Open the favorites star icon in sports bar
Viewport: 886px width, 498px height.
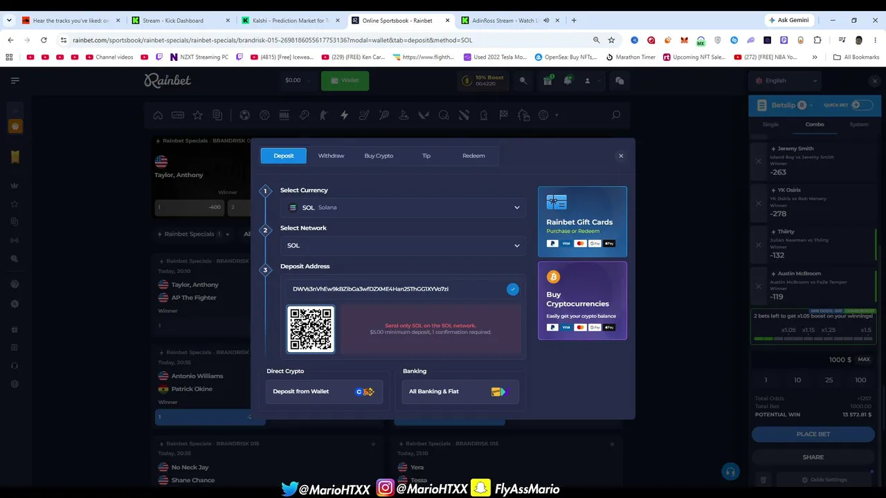(198, 115)
